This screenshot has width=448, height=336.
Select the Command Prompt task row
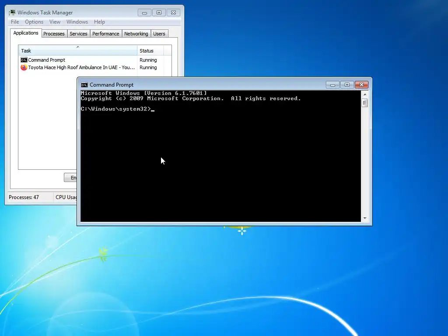coord(95,60)
